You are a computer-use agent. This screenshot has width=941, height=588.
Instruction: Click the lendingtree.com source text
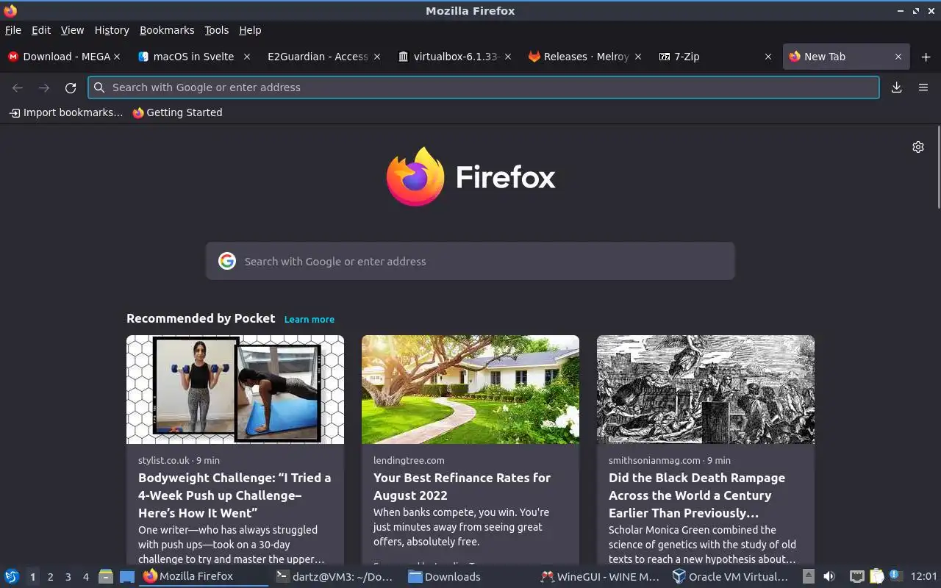click(409, 460)
